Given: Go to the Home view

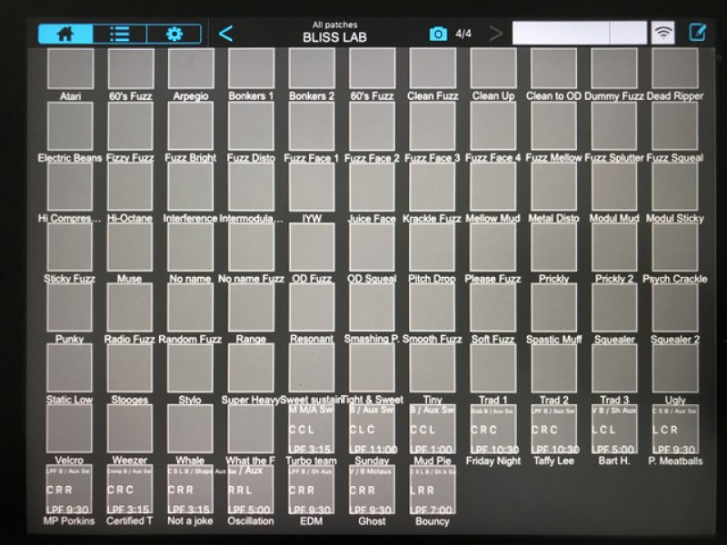Looking at the screenshot, I should click(65, 35).
